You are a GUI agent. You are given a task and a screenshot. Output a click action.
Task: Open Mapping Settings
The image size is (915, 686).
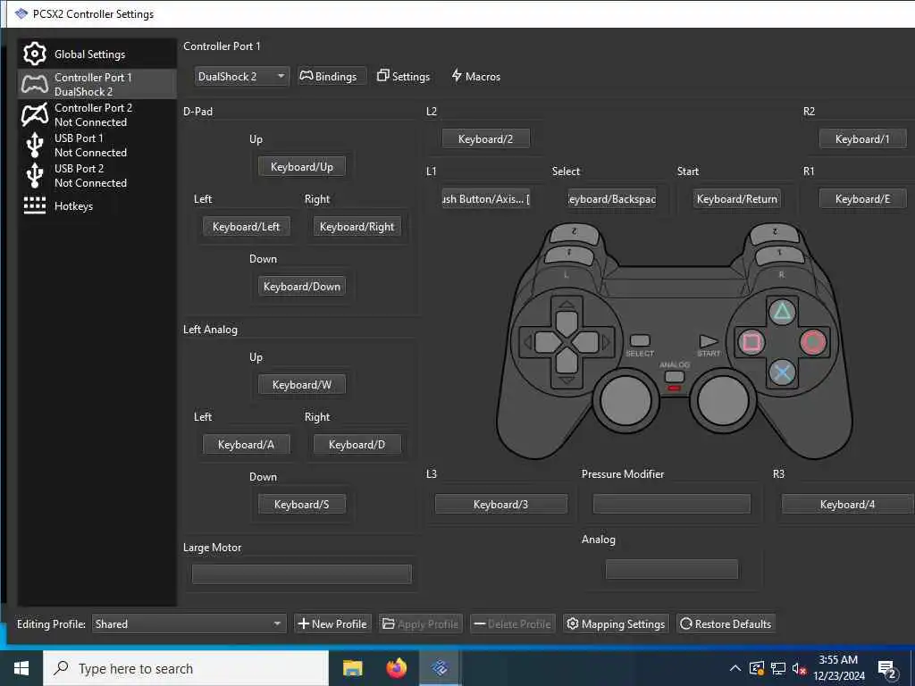(x=616, y=623)
